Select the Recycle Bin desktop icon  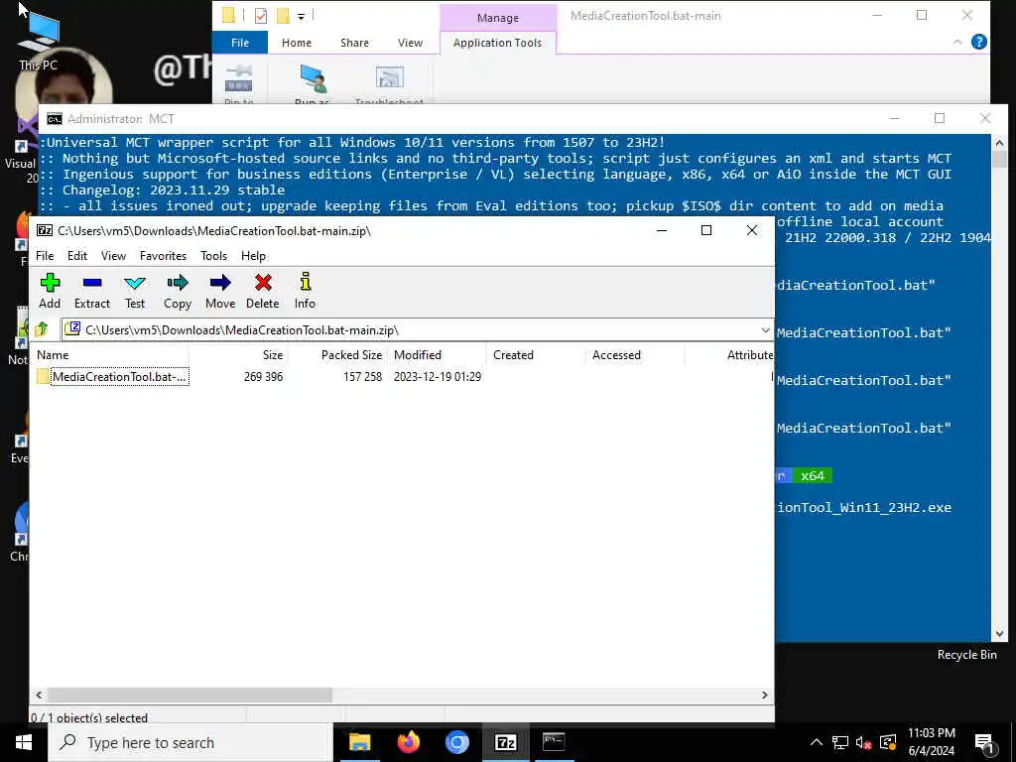pos(966,655)
